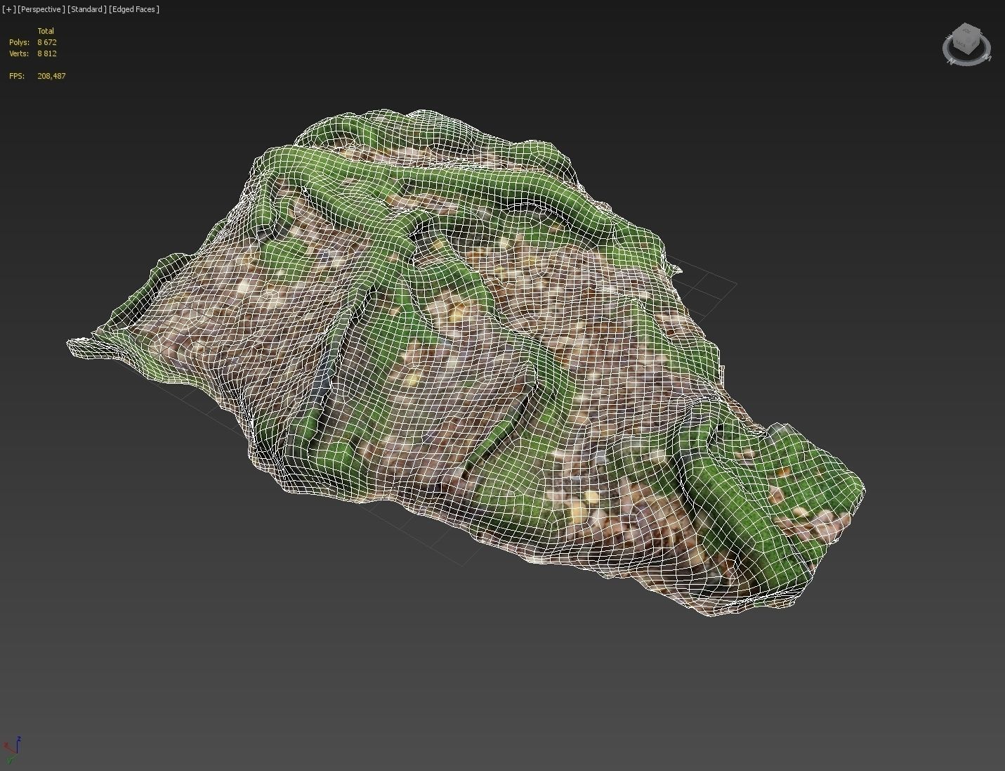Select the 'Verts:' statistics label

coord(19,53)
